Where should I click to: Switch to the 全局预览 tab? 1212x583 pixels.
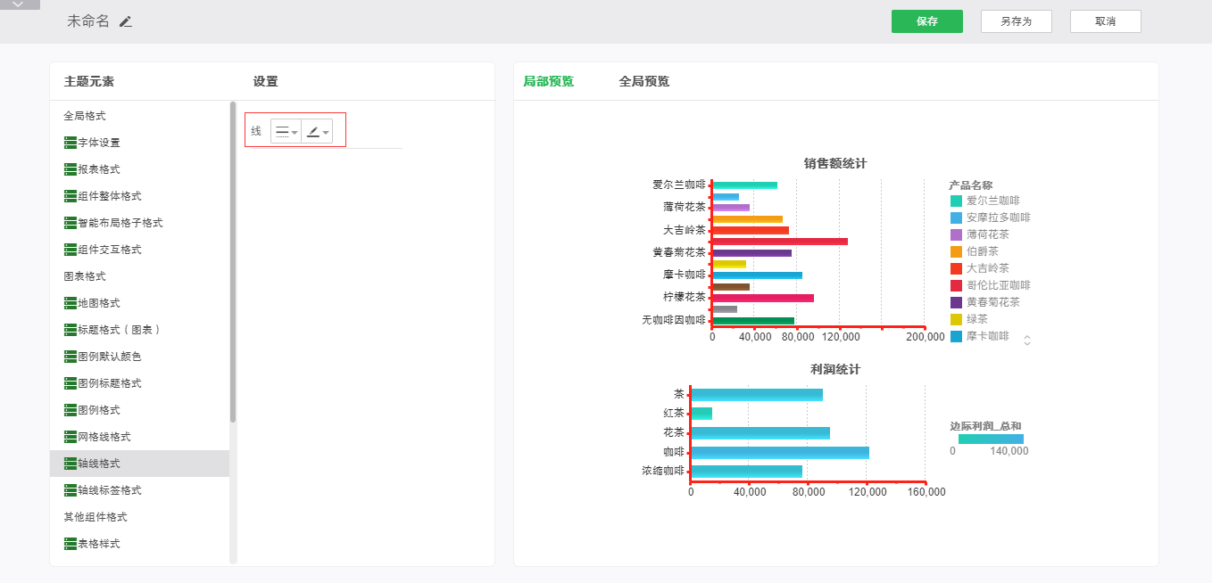(x=643, y=81)
